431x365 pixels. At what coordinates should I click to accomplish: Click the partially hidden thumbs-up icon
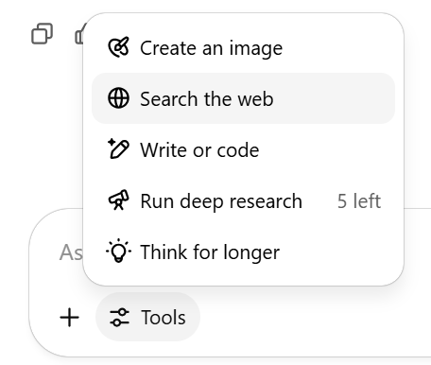(78, 34)
